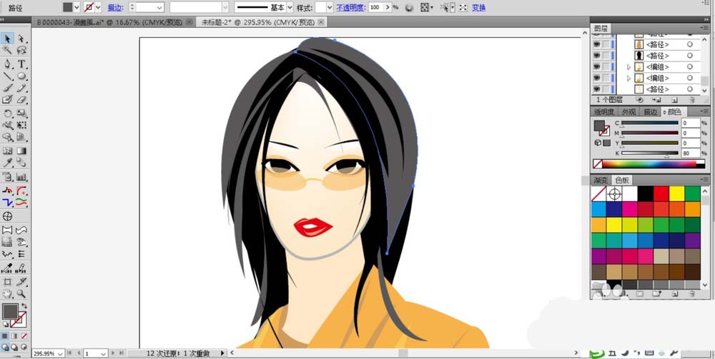Switch to the B0000043 document tab
Image resolution: width=715 pixels, height=359 pixels.
[108, 22]
